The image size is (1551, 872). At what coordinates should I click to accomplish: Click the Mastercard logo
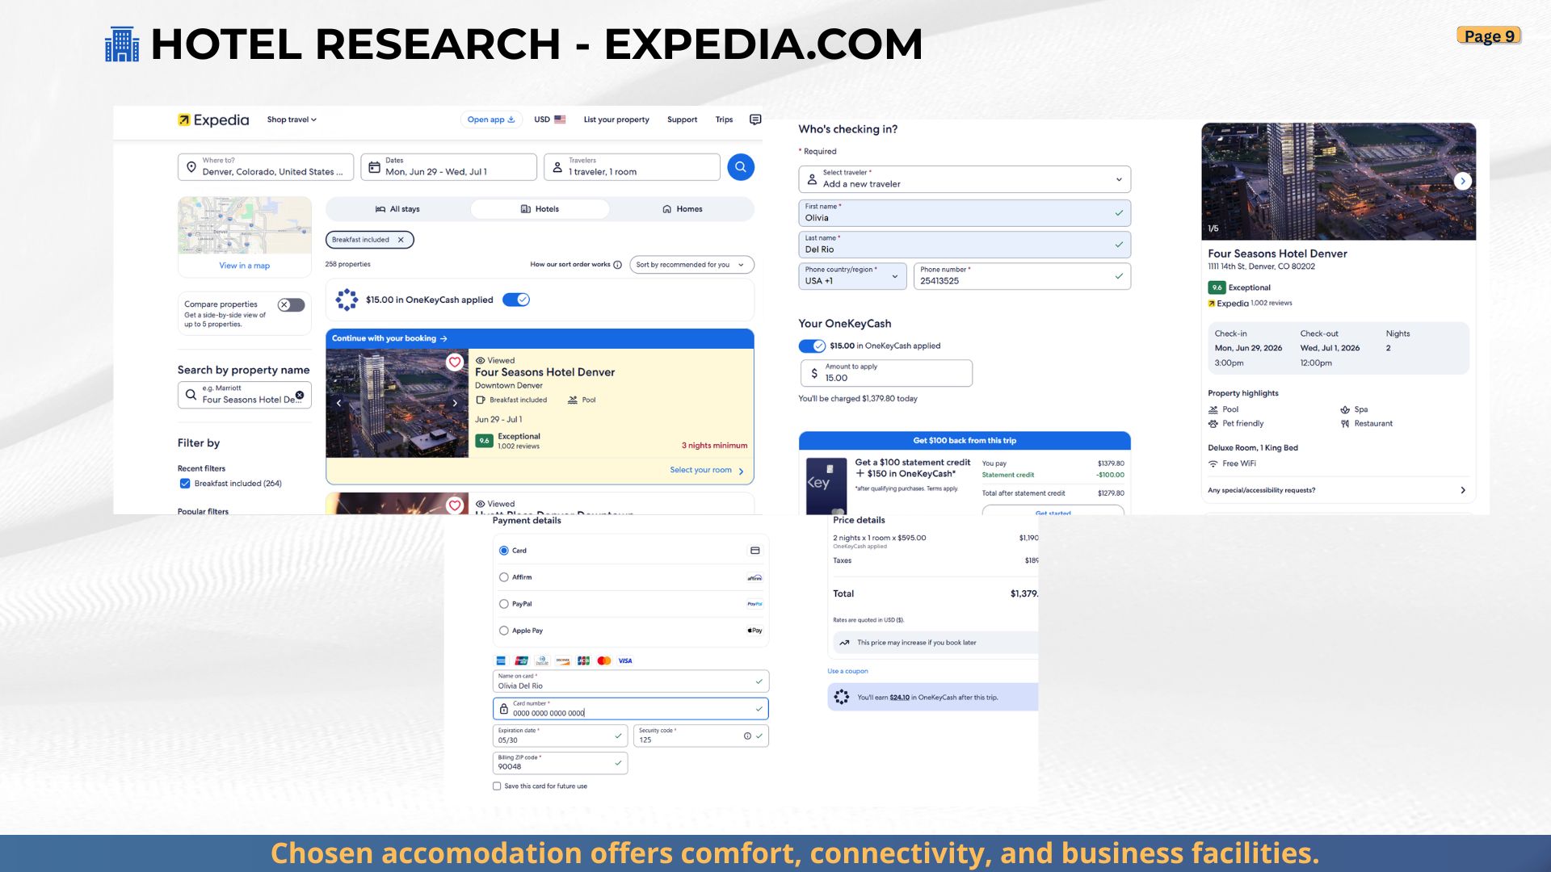604,660
